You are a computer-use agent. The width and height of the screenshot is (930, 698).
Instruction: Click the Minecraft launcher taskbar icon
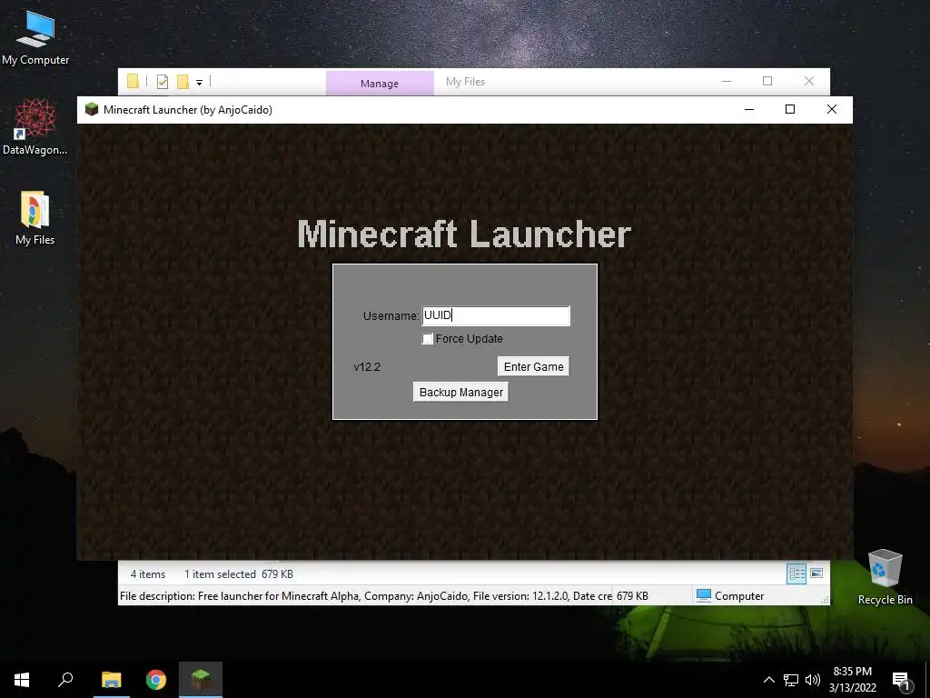(x=201, y=680)
